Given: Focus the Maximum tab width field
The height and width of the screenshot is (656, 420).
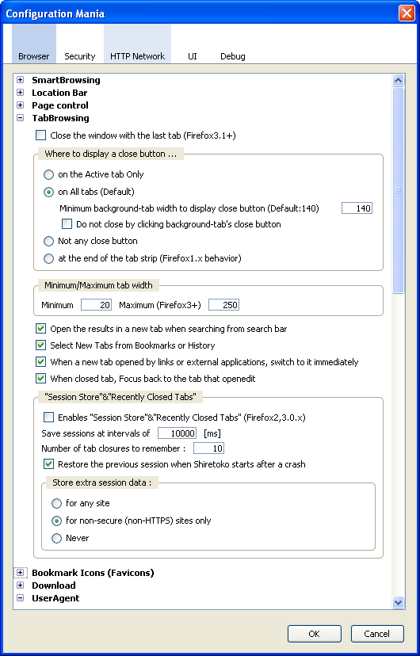Looking at the screenshot, I should (223, 305).
